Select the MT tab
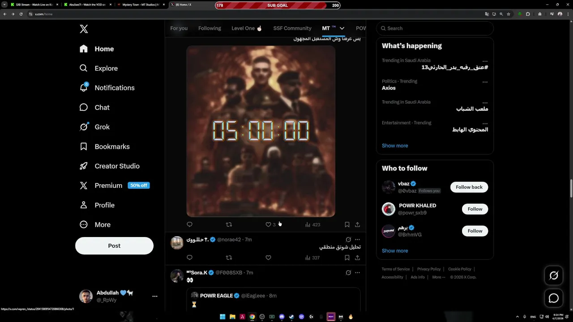Image resolution: width=573 pixels, height=322 pixels. tap(329, 28)
